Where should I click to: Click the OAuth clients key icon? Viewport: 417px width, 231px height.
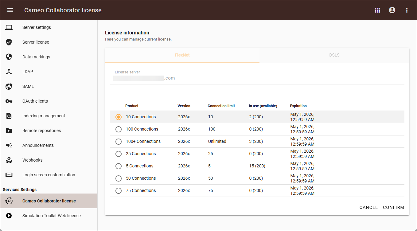coord(9,101)
